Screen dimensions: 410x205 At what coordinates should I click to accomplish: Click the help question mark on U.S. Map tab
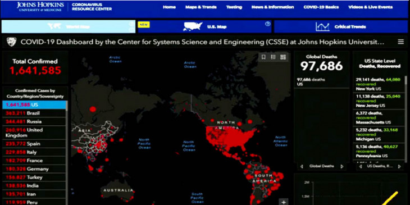pos(267,24)
